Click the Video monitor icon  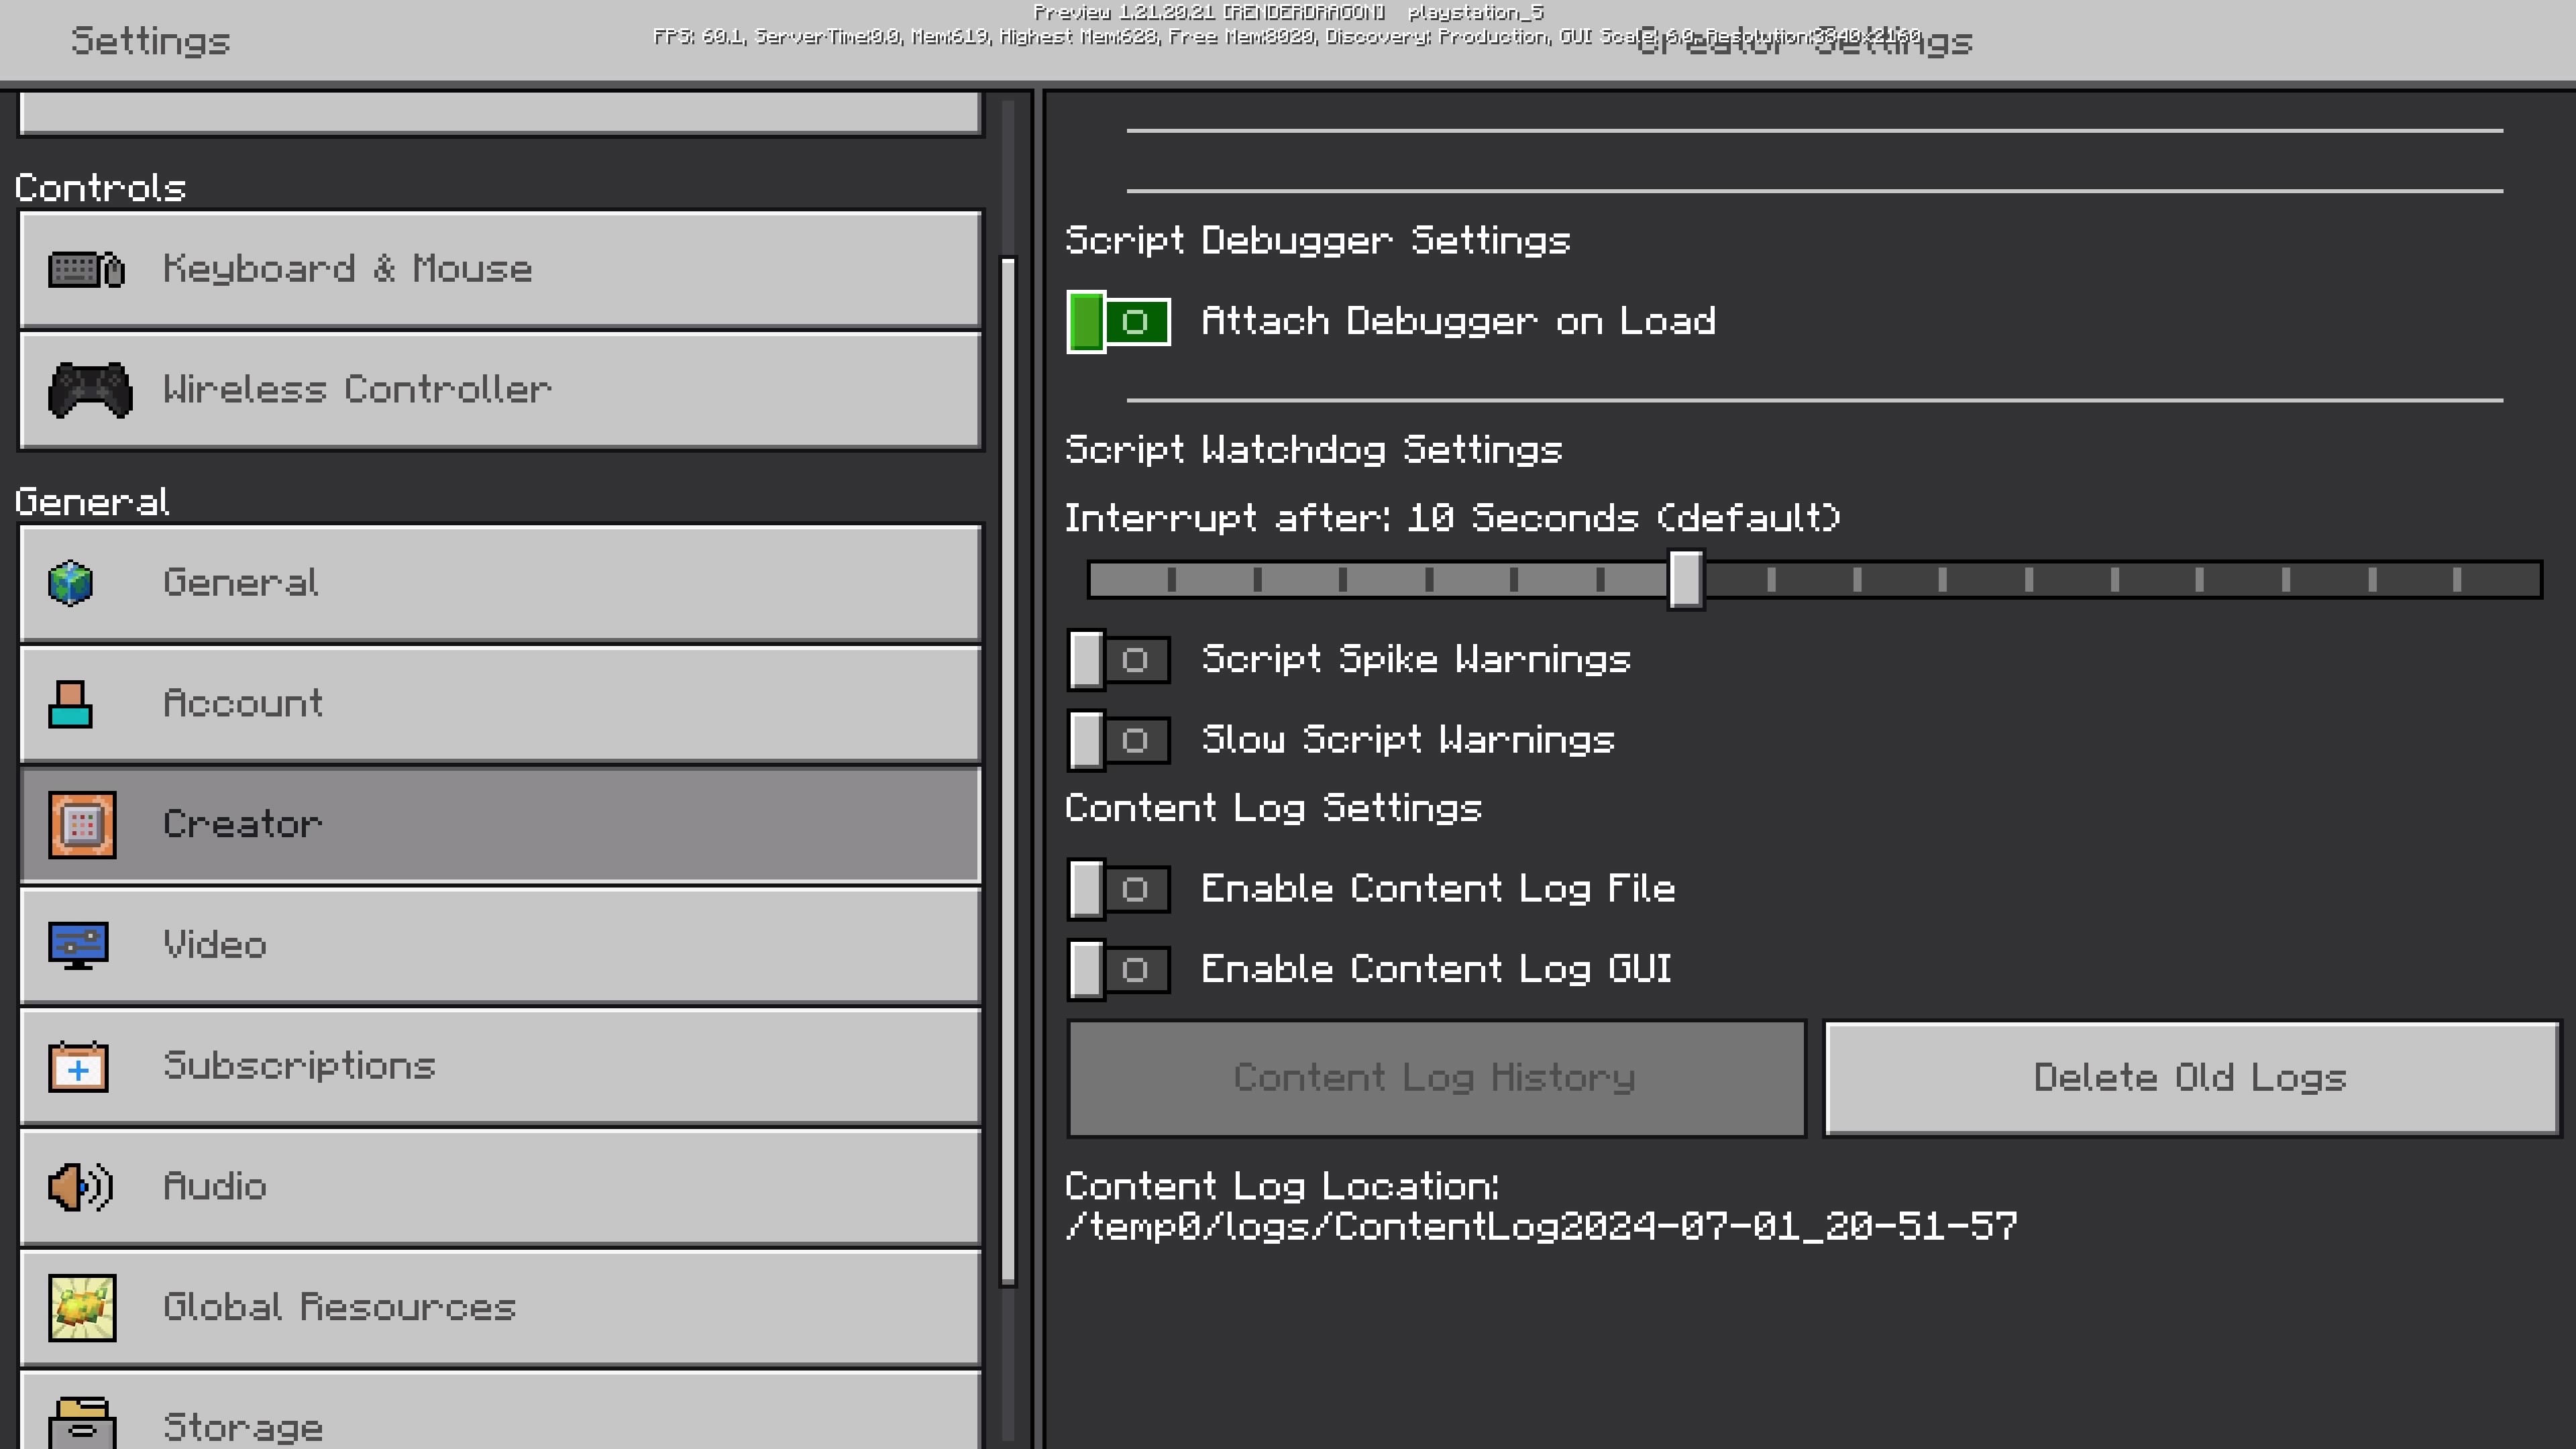78,945
